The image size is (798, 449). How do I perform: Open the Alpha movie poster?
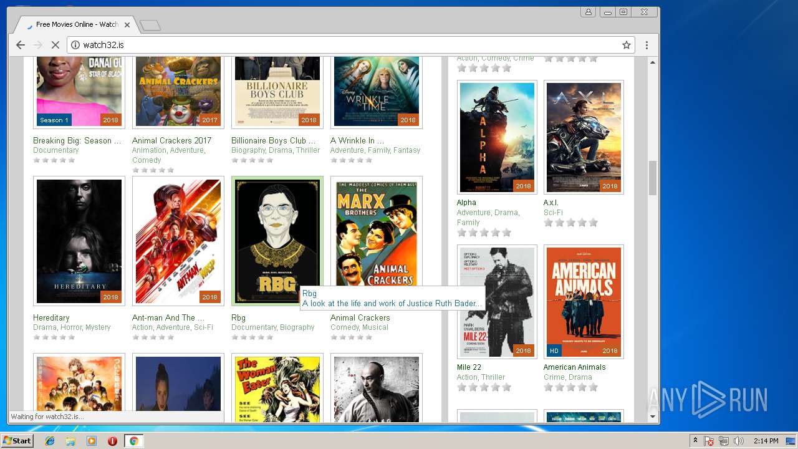[497, 137]
